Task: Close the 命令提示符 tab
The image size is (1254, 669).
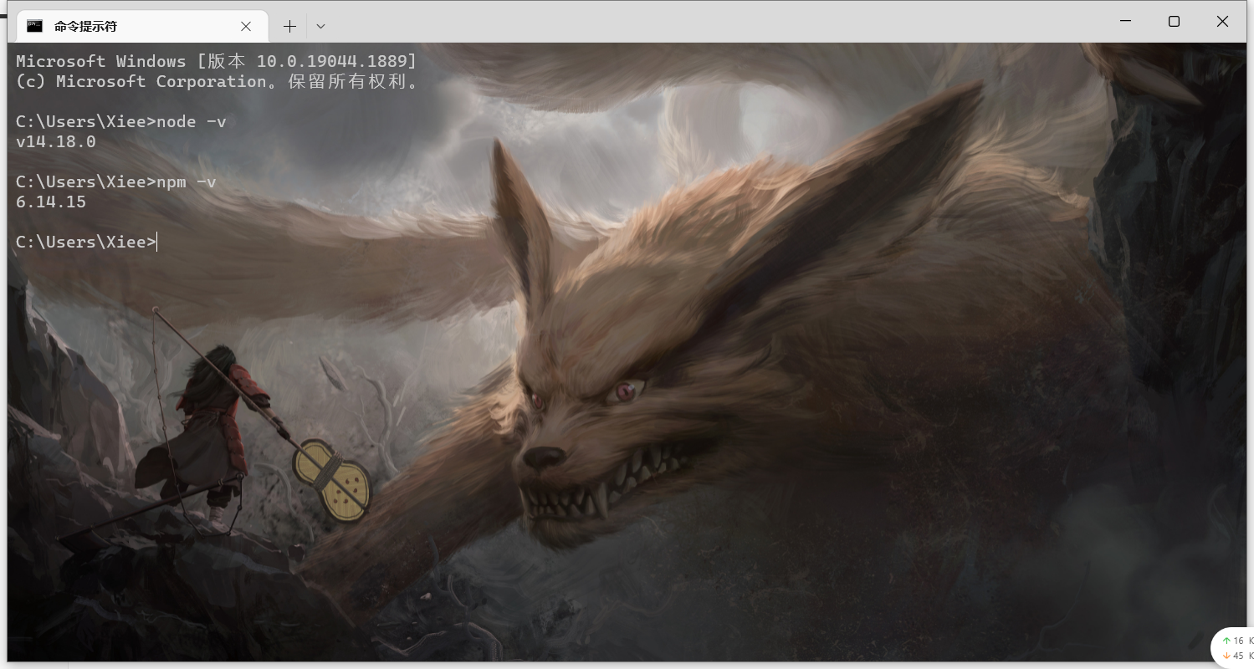Action: pyautogui.click(x=246, y=27)
